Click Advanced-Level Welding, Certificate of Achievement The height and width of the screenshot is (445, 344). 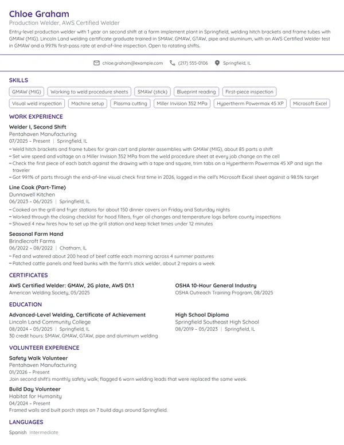click(77, 315)
